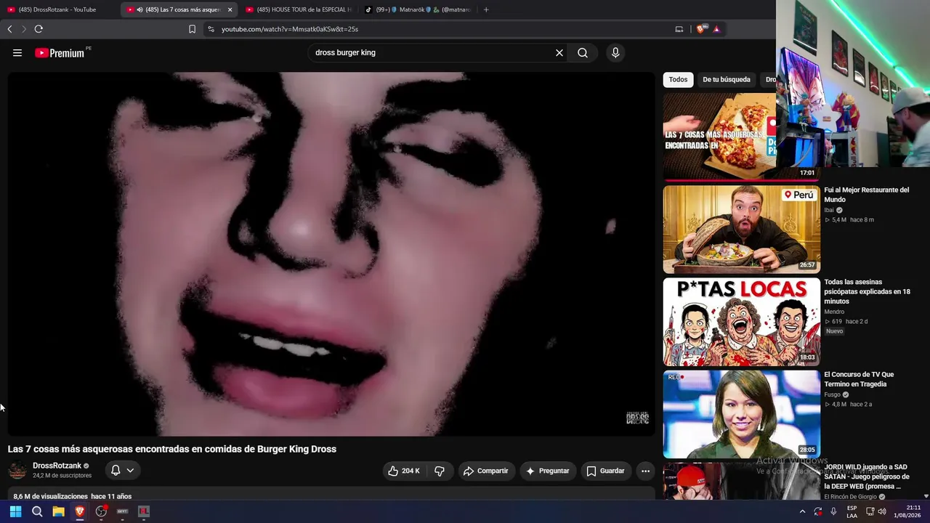Open more actions three-dot menu
The width and height of the screenshot is (930, 523).
tap(645, 471)
